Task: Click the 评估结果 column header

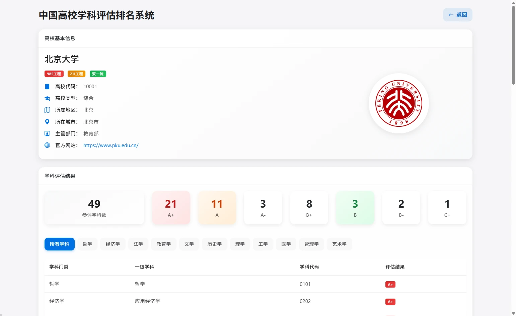Action: coord(395,267)
